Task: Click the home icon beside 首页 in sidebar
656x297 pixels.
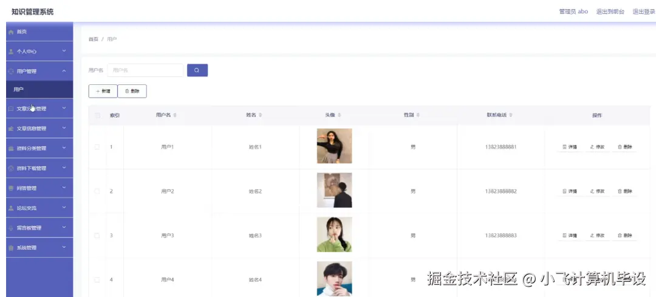Action: (x=12, y=32)
